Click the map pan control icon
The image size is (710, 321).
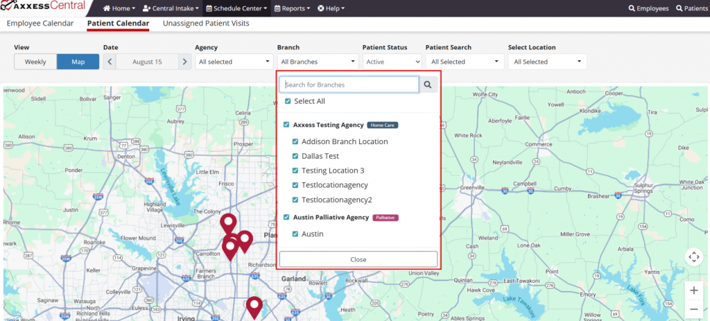click(693, 257)
